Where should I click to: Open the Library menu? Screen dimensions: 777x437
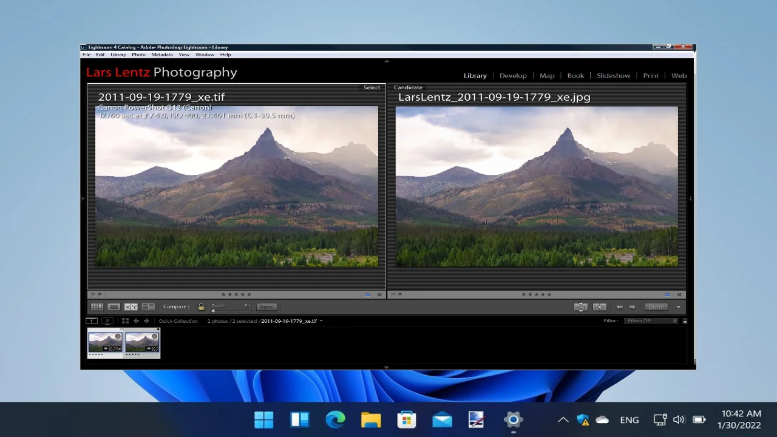[x=118, y=55]
